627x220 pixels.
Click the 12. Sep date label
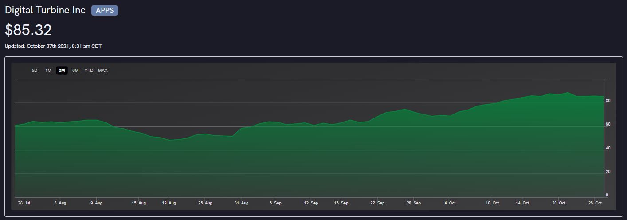click(311, 203)
